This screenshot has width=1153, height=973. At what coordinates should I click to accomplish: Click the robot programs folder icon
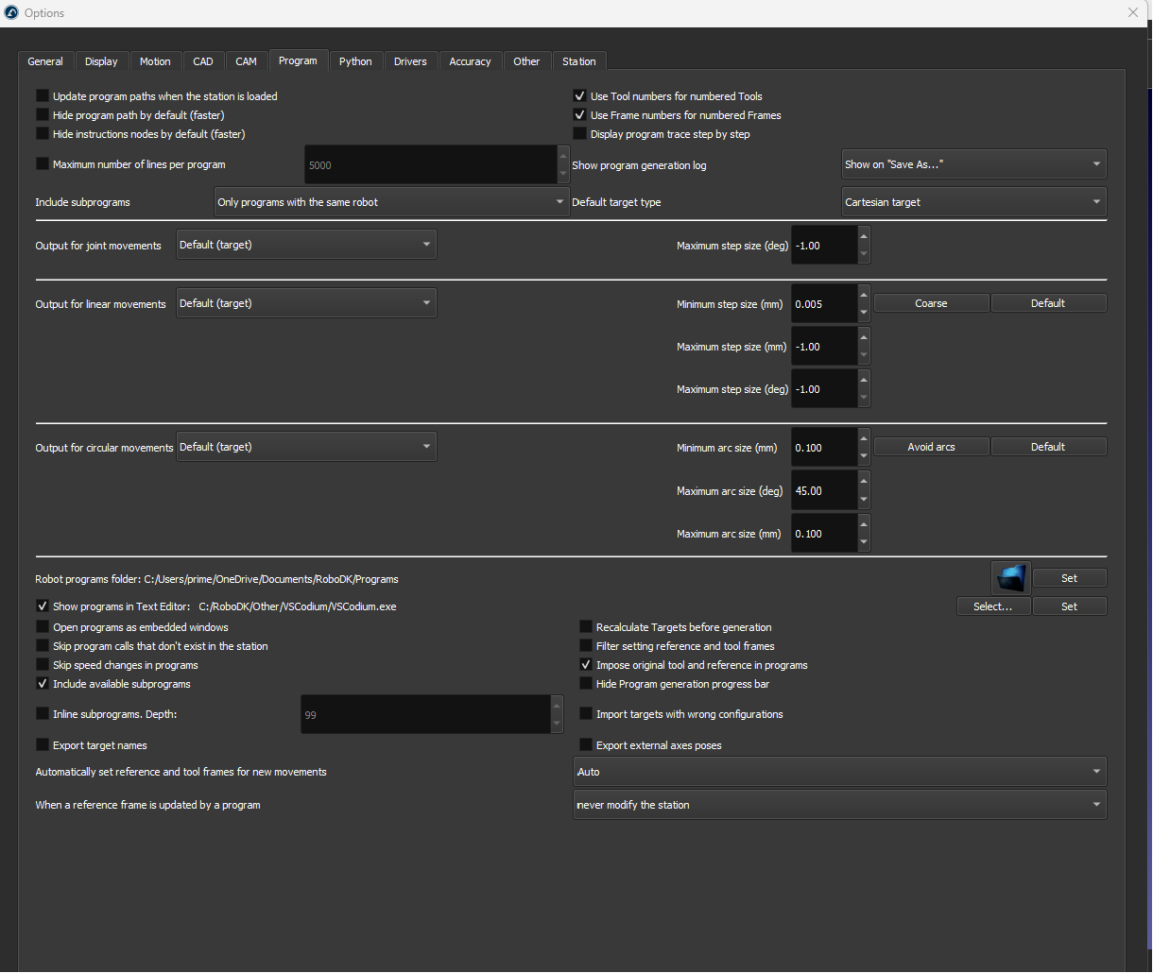click(x=1010, y=577)
